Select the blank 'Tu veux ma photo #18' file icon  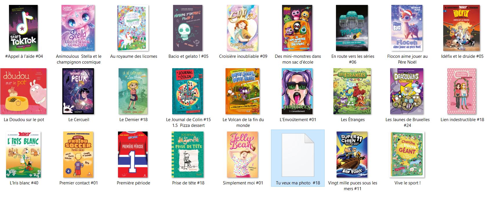point(298,155)
